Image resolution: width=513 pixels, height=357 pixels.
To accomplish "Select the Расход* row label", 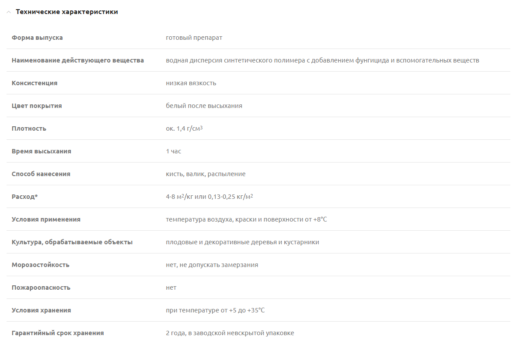I will click(25, 197).
